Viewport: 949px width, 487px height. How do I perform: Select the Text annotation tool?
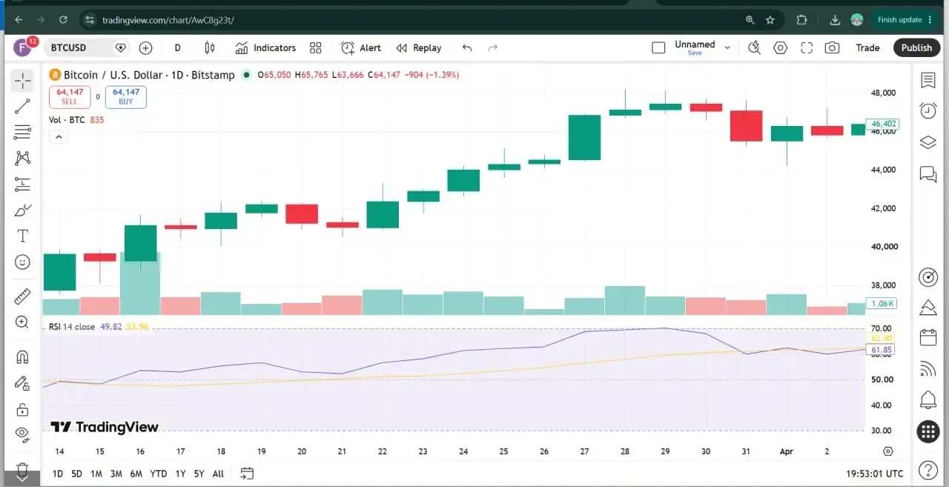(22, 236)
